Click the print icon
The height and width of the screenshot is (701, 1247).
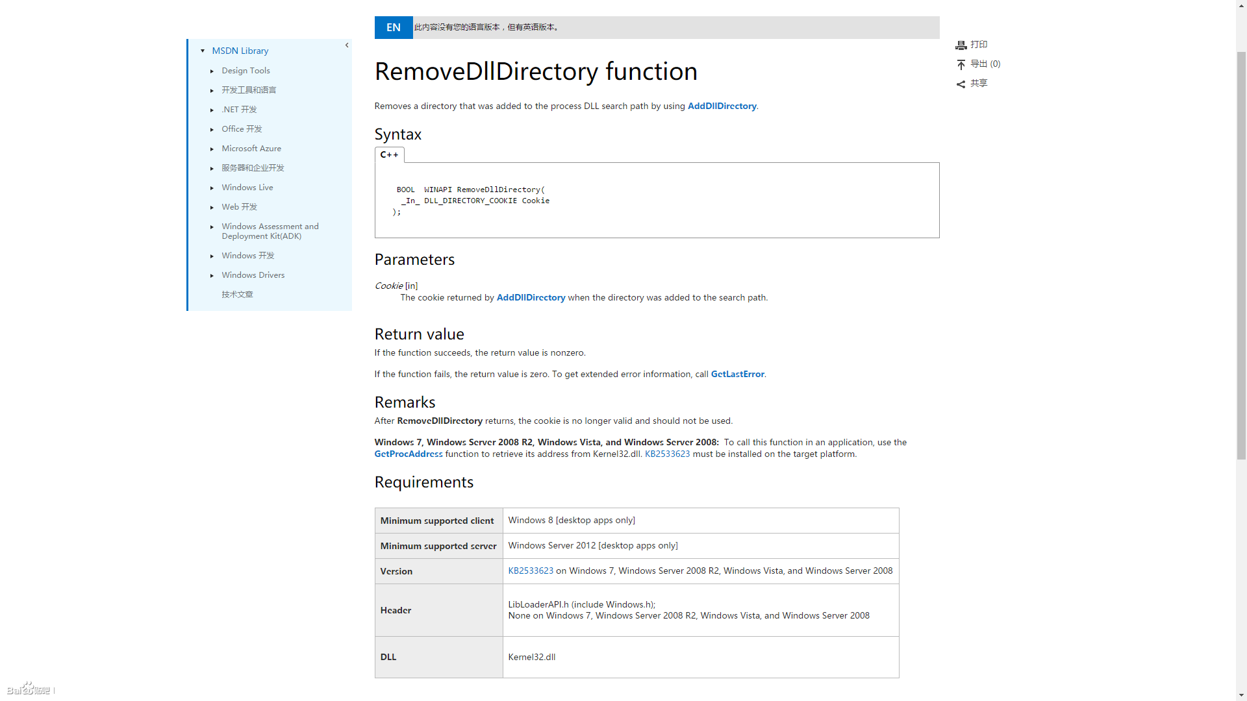[961, 45]
